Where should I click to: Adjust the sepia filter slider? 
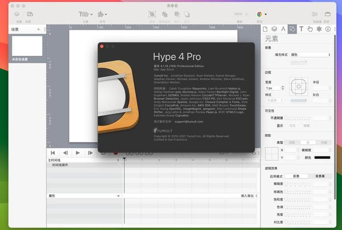[x=298, y=192]
